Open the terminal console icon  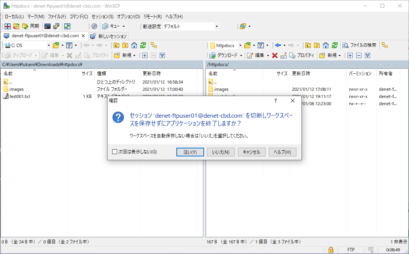tap(48, 26)
